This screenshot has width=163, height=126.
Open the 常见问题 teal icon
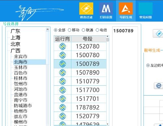(x=145, y=9)
